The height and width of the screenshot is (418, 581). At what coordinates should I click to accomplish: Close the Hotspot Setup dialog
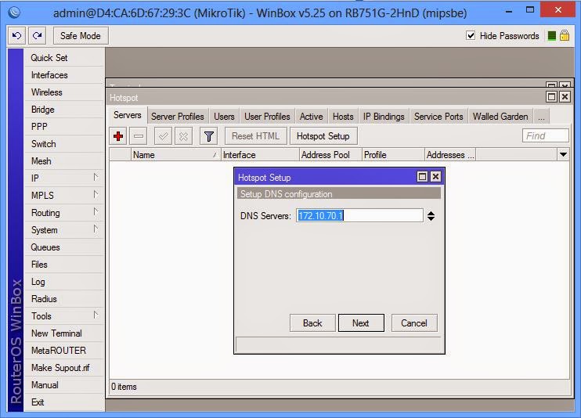click(x=435, y=177)
